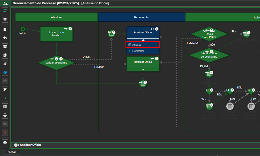Expand Retificar Ofício with down triangle

point(143,70)
